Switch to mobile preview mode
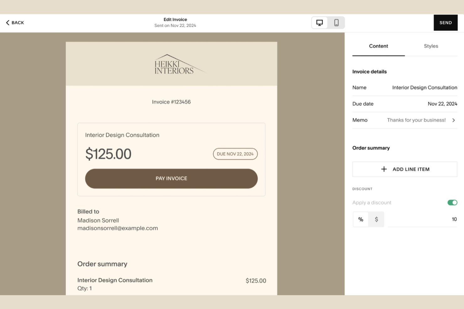Screen dimensions: 464x309 coord(336,23)
